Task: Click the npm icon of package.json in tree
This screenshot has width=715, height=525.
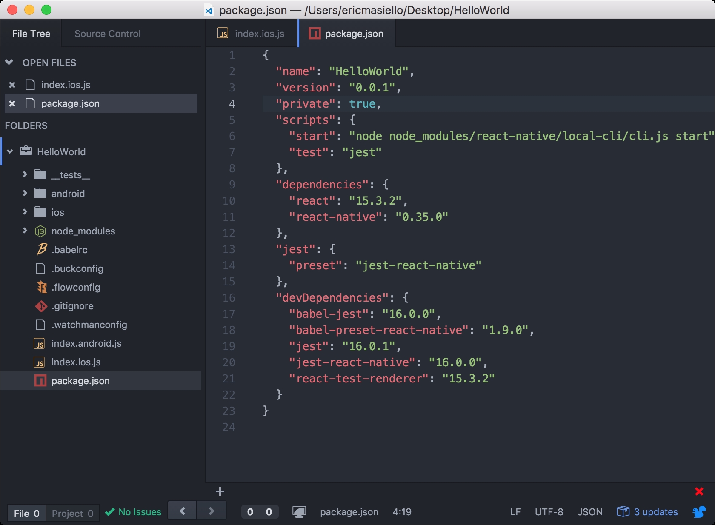Action: [x=40, y=381]
